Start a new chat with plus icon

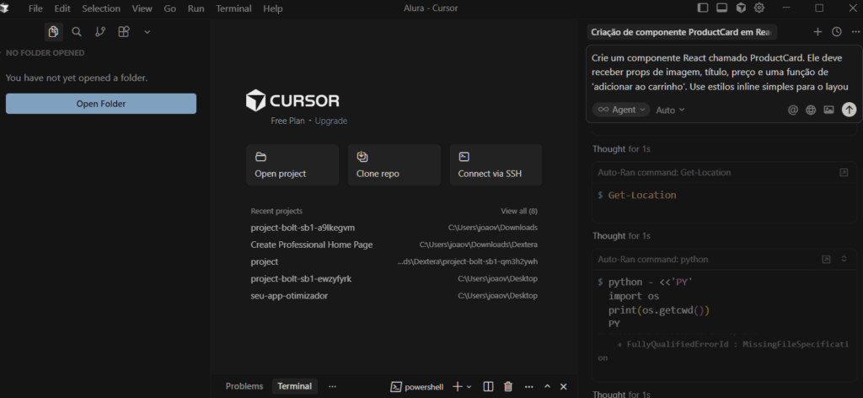coord(817,32)
